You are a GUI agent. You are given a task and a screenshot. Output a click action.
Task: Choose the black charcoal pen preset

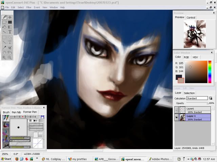click(6, 145)
